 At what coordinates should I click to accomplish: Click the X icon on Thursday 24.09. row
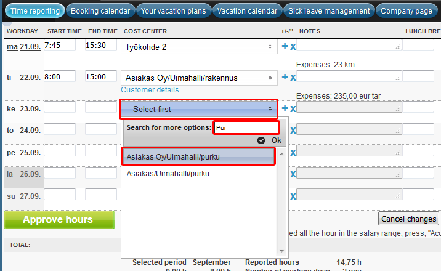293,131
